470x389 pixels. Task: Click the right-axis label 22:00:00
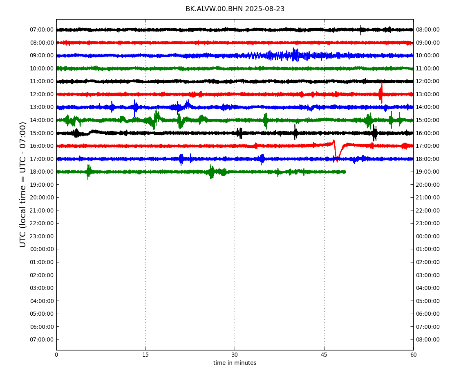428,210
